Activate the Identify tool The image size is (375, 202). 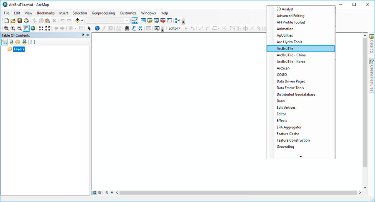pos(97,28)
